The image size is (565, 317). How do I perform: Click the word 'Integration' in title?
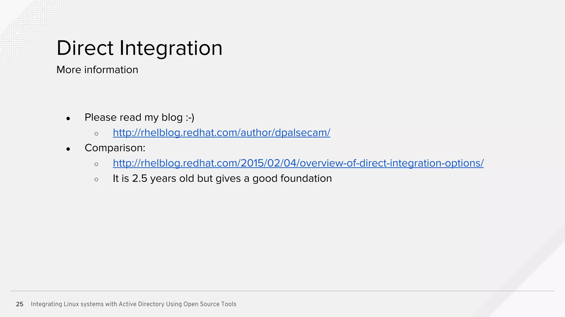click(x=171, y=48)
